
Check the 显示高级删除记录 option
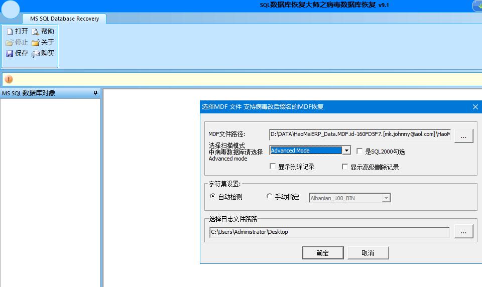coord(345,167)
